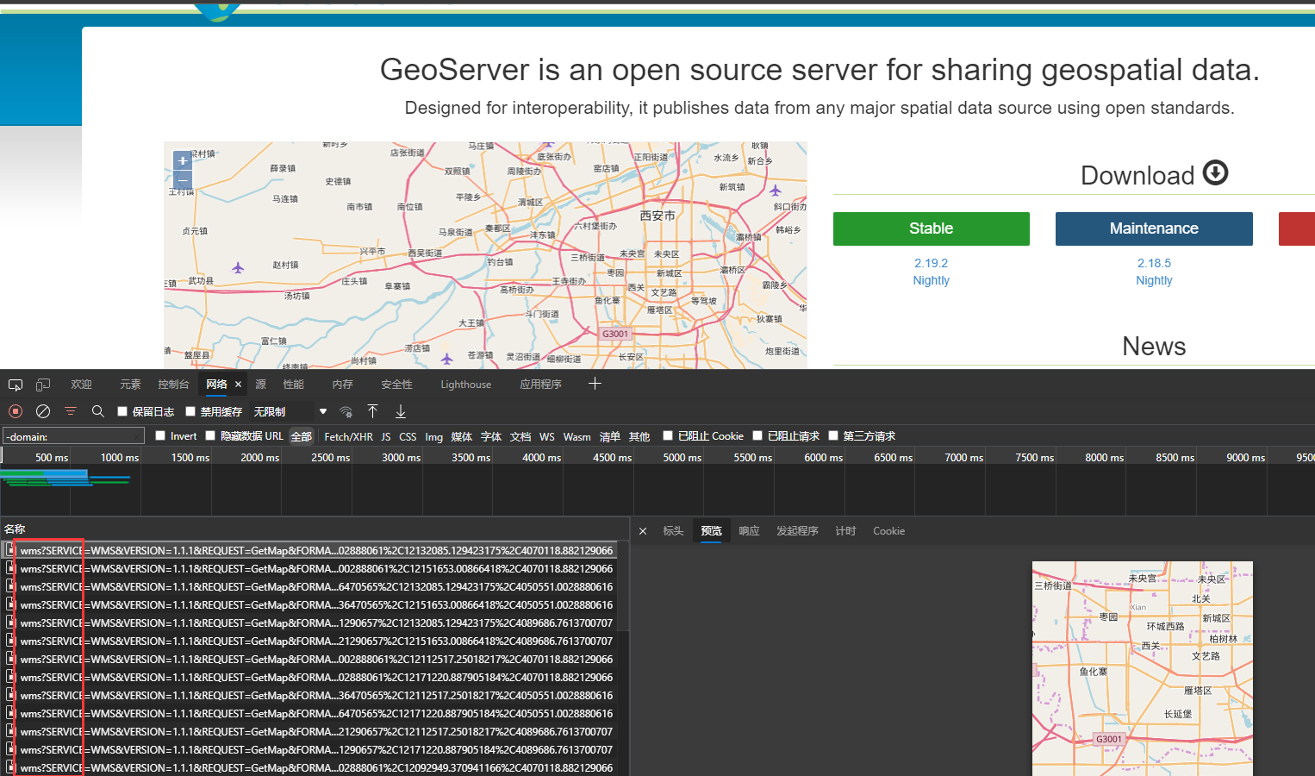1315x776 pixels.
Task: Filter requests by 清单
Action: [610, 437]
